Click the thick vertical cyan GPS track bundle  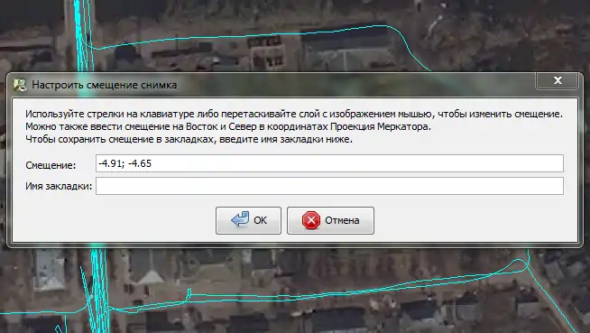84,36
